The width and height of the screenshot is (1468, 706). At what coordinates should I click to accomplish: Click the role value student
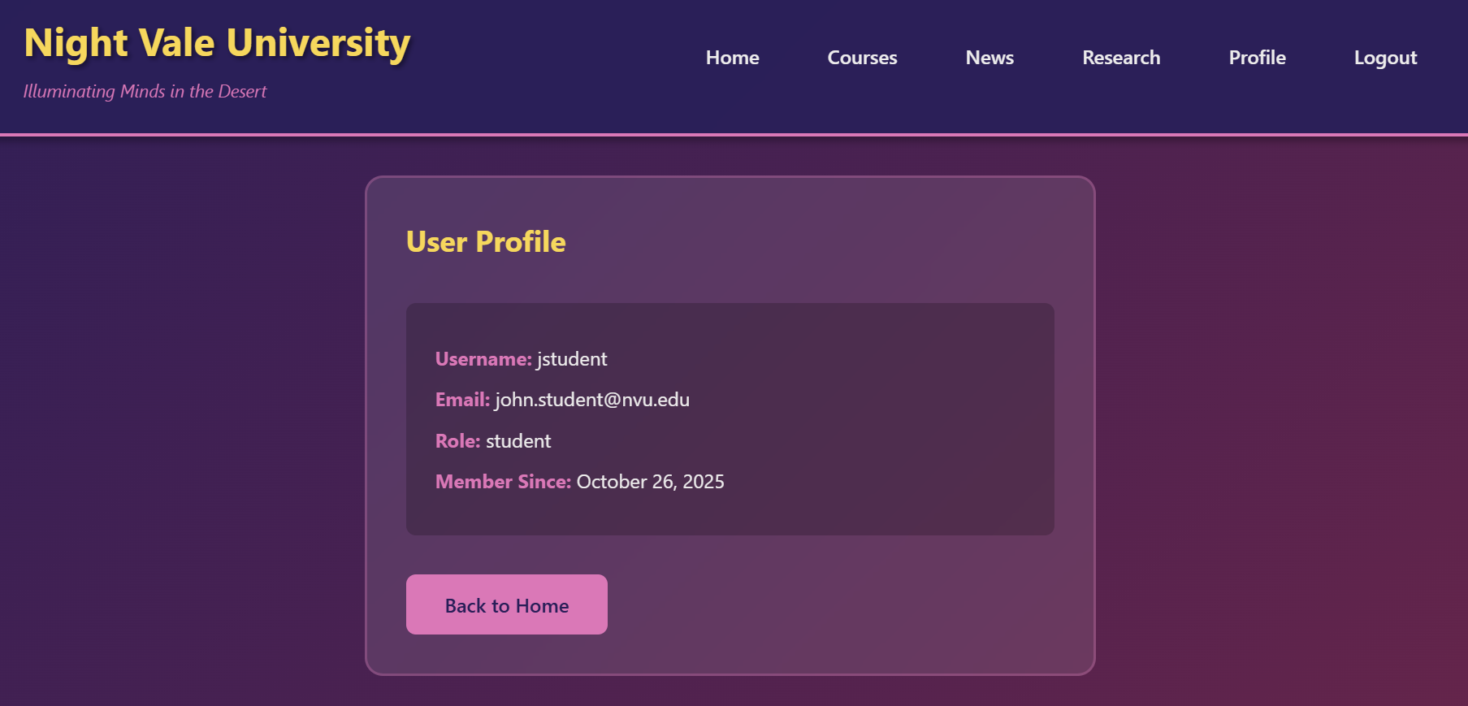518,441
